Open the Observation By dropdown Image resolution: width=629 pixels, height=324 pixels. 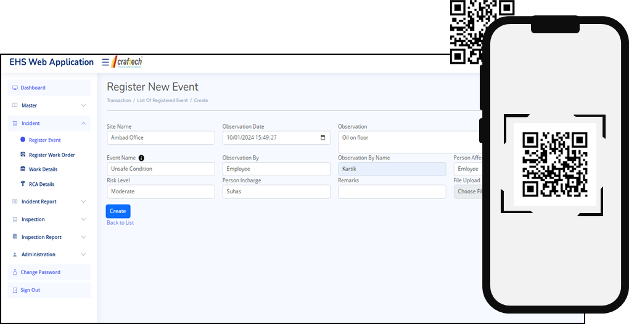[x=276, y=169]
